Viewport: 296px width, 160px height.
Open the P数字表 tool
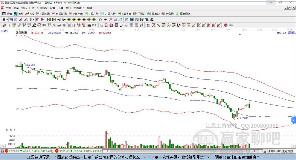pyautogui.click(x=76, y=14)
